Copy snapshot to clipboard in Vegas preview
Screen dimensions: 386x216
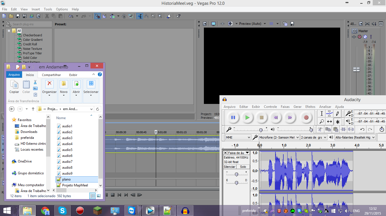click(x=285, y=24)
